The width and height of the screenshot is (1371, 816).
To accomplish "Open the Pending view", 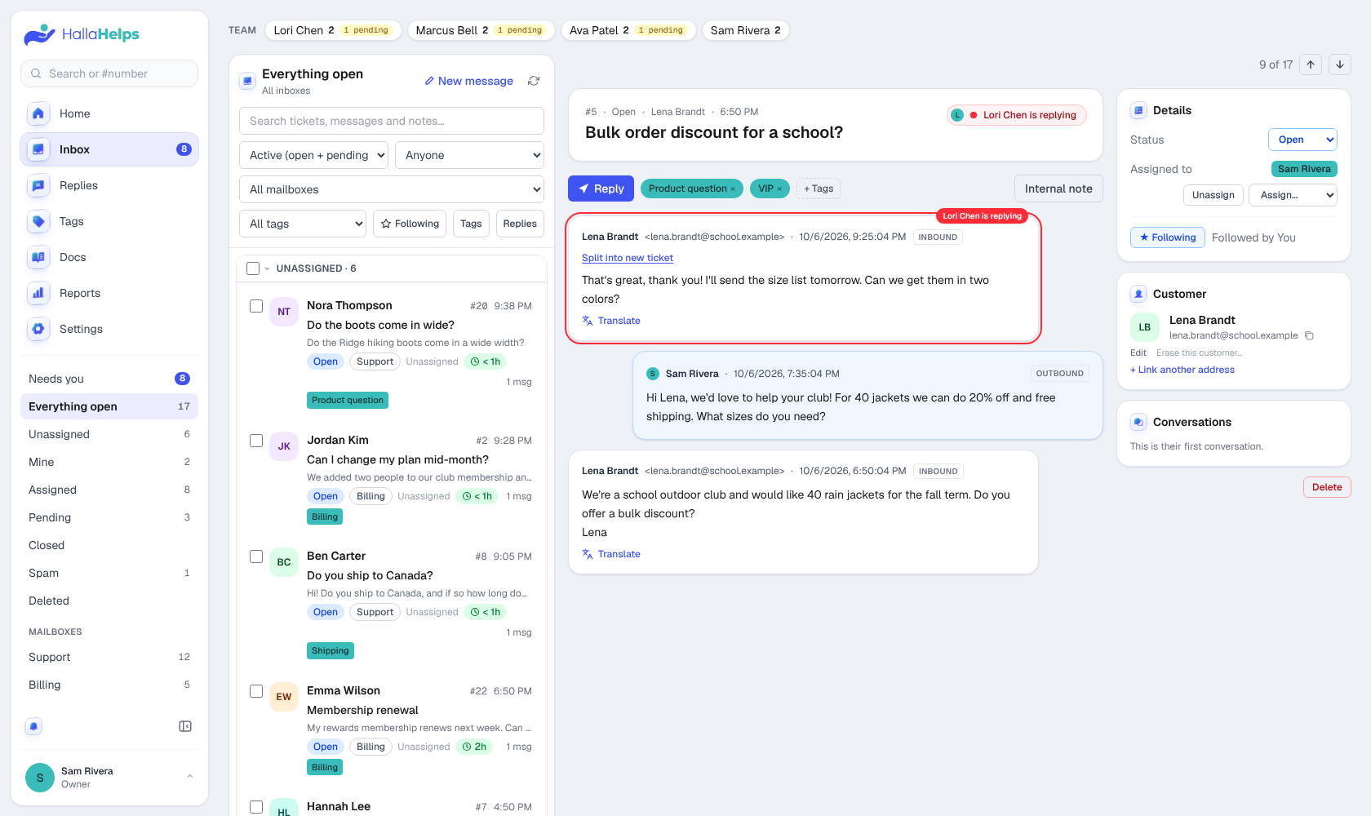I will point(109,517).
